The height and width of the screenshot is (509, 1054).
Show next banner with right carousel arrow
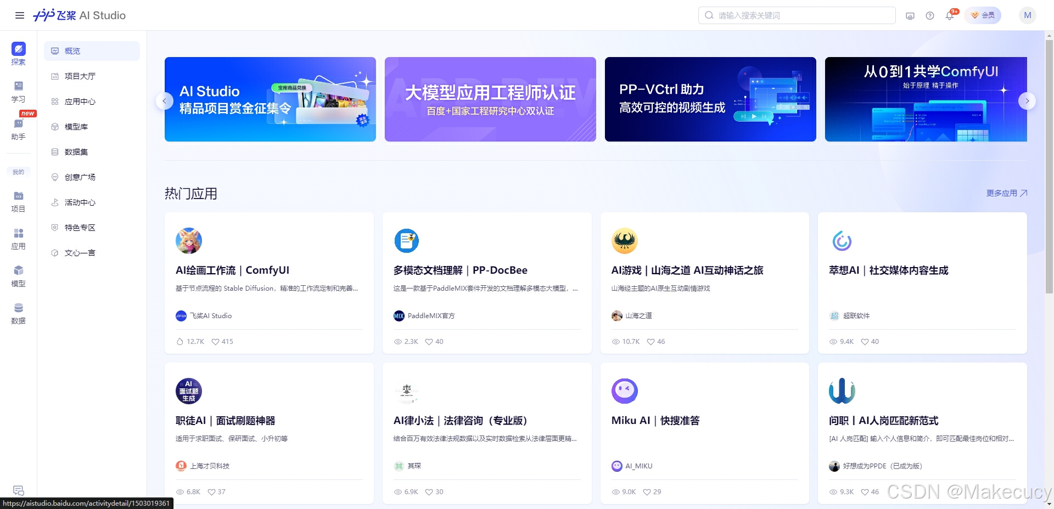point(1027,101)
